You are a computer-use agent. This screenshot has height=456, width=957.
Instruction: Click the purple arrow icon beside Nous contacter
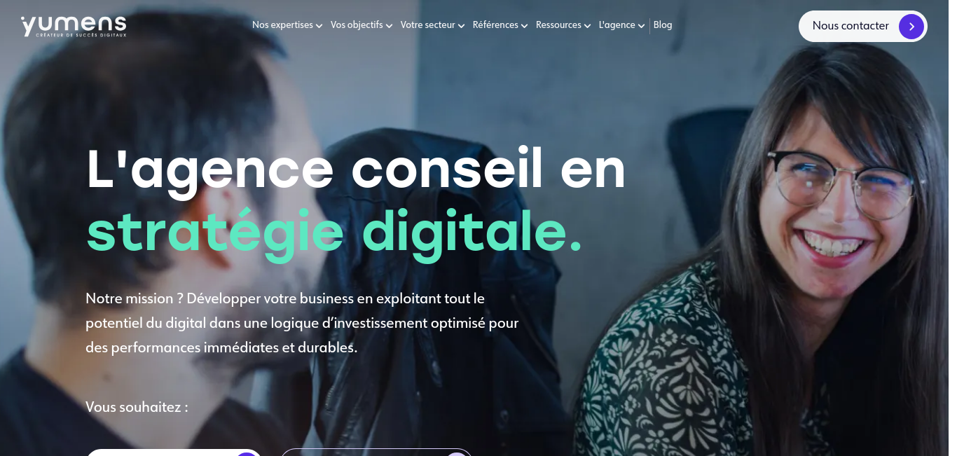(911, 27)
